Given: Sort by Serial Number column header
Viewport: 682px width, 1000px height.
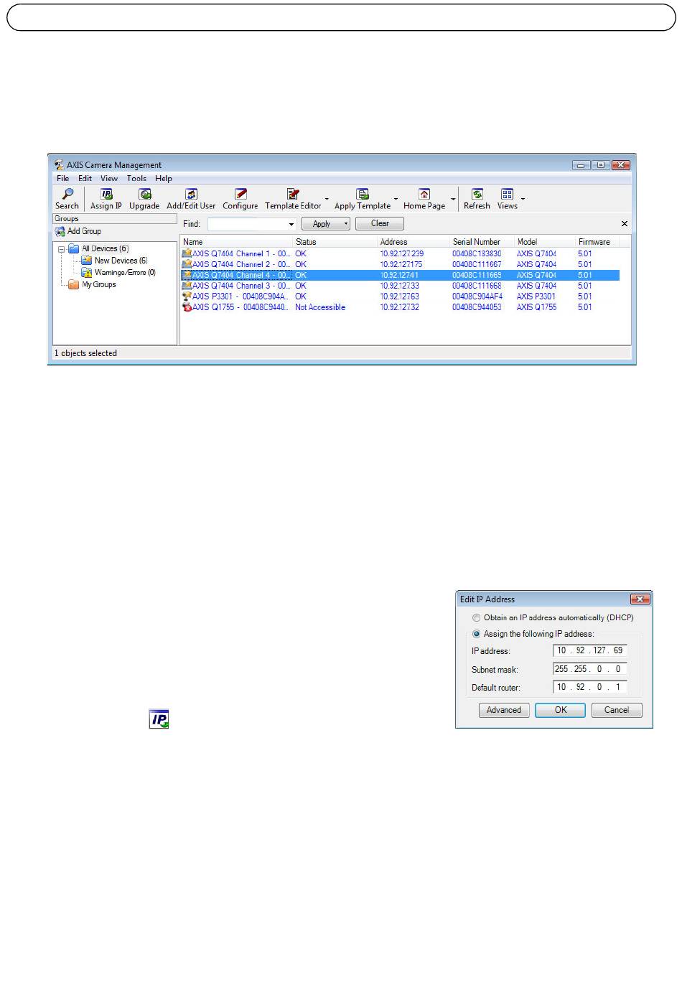Looking at the screenshot, I should coord(482,242).
